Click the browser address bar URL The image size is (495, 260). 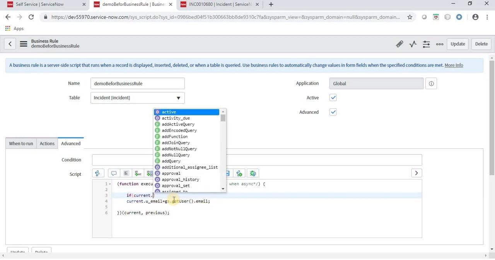[225, 17]
